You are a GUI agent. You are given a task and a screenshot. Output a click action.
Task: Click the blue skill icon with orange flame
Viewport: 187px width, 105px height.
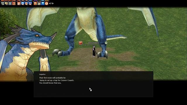tap(27, 3)
